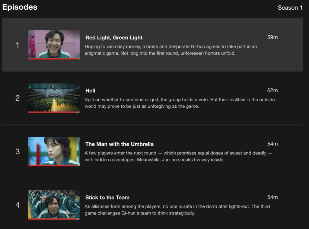Viewport: 309px width, 229px height.
Task: Click the Red Light, Green Light title
Action: coord(114,37)
